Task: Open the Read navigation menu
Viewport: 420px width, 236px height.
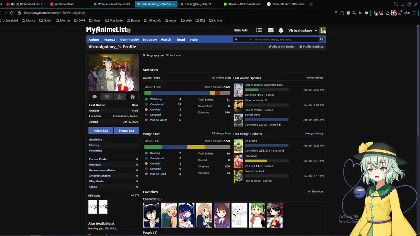Action: click(x=181, y=39)
